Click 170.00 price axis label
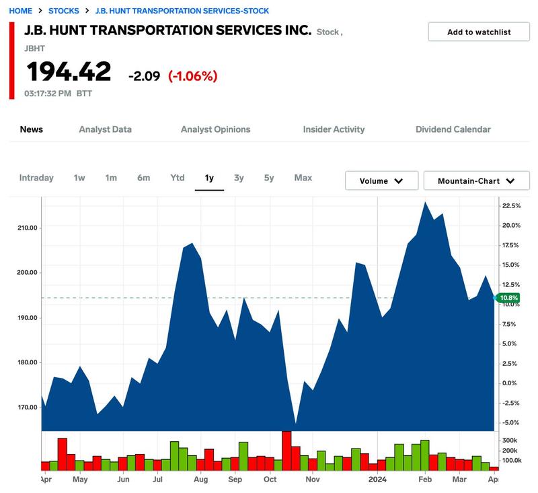Screen dimensions: 538x493 28,407
